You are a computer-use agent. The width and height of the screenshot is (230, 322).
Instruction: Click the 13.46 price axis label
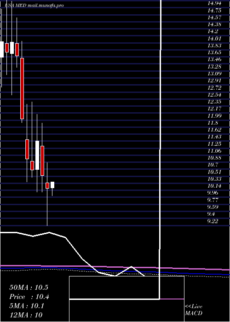pos(214,59)
